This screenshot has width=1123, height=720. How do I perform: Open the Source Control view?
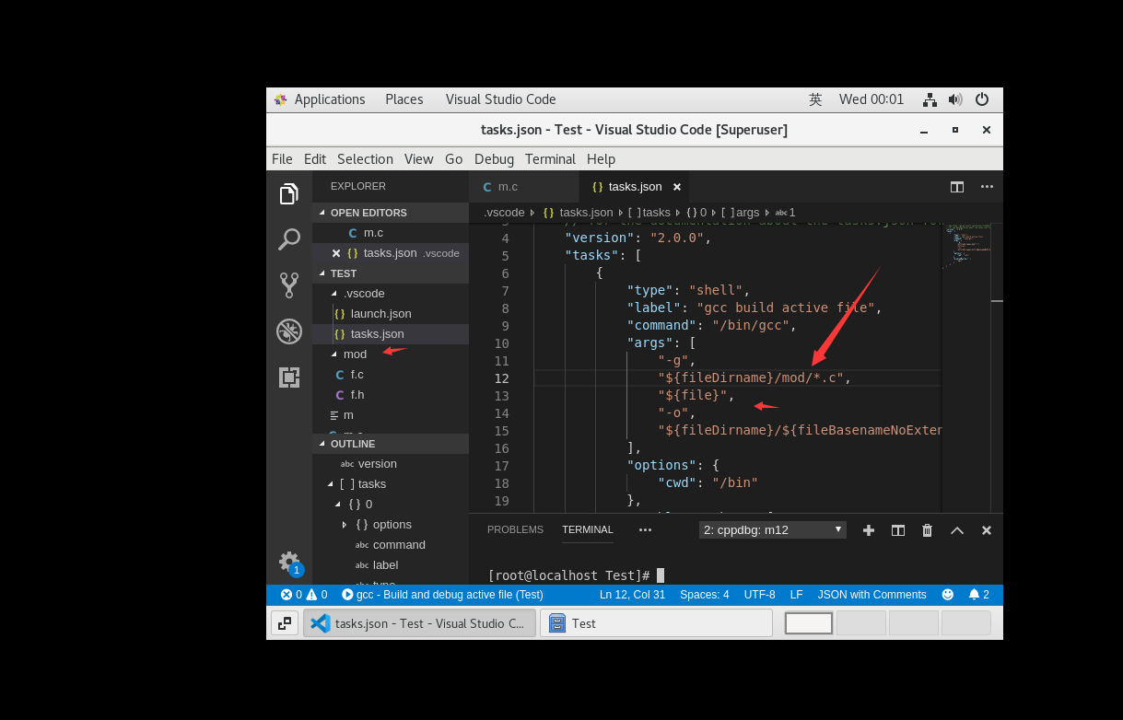tap(289, 285)
